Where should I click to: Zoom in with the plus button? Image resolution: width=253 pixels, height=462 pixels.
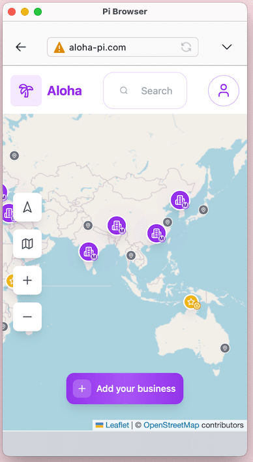point(27,280)
